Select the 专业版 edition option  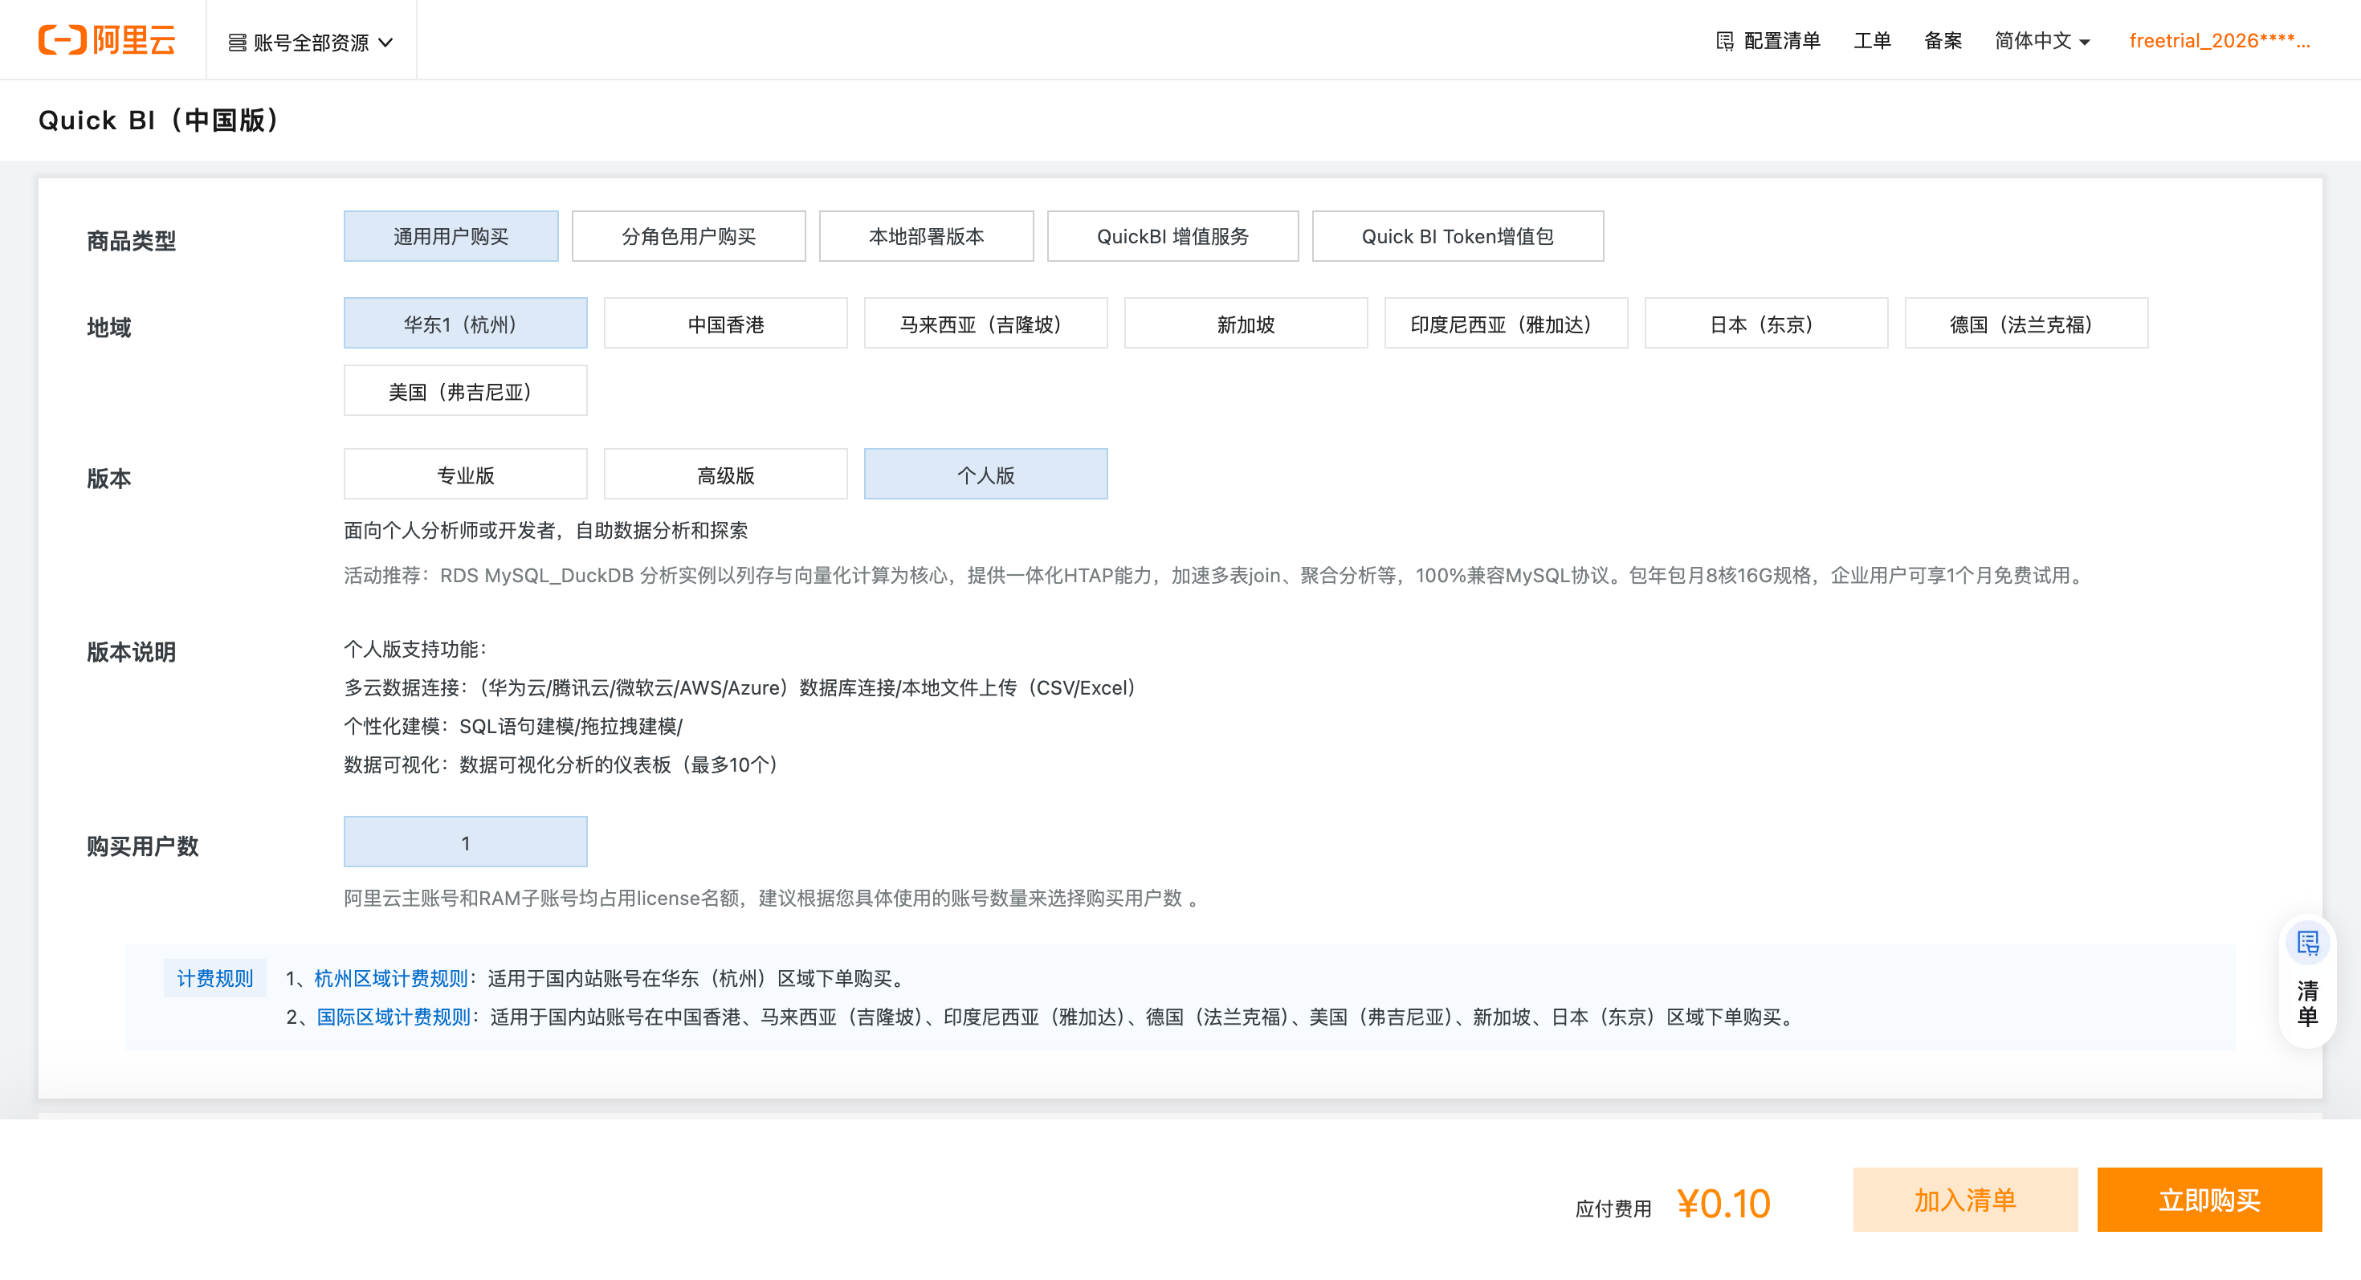pos(465,475)
